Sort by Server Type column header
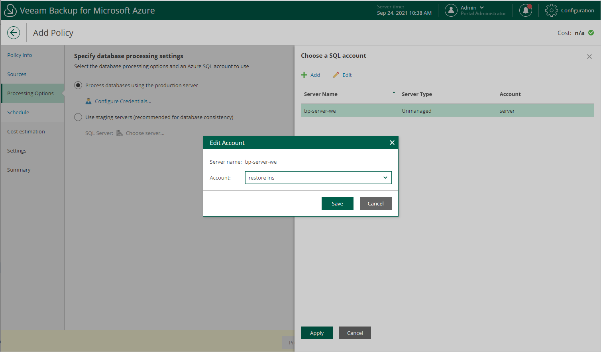 417,94
